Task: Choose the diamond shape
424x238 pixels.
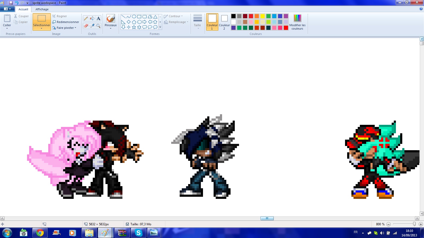Action: point(129,22)
